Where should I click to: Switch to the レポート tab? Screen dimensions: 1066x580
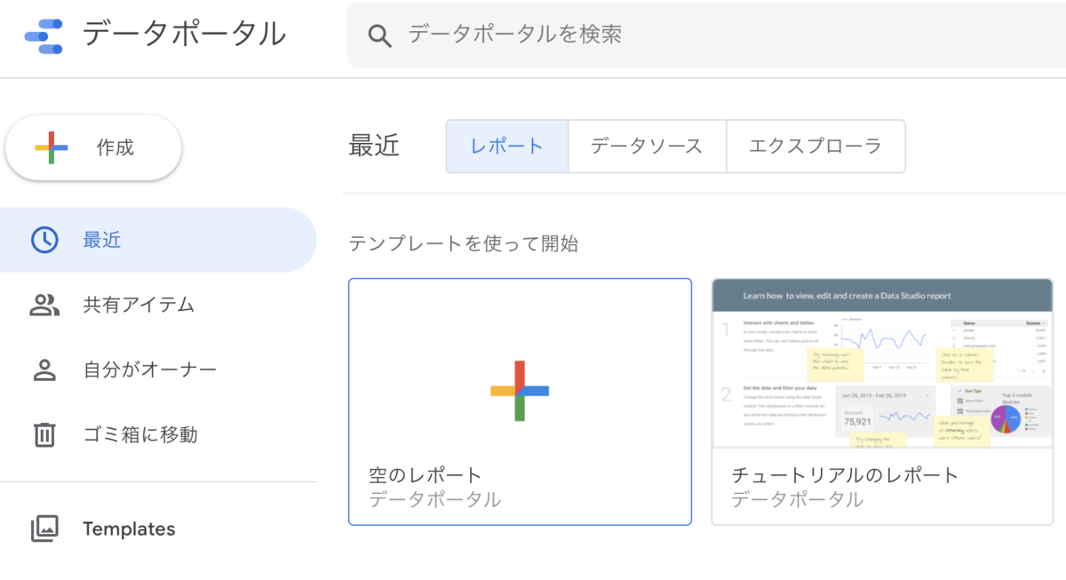pyautogui.click(x=507, y=147)
